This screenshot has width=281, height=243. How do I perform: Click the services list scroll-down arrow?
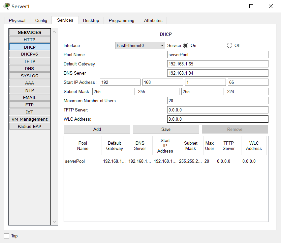pyautogui.click(x=54, y=222)
